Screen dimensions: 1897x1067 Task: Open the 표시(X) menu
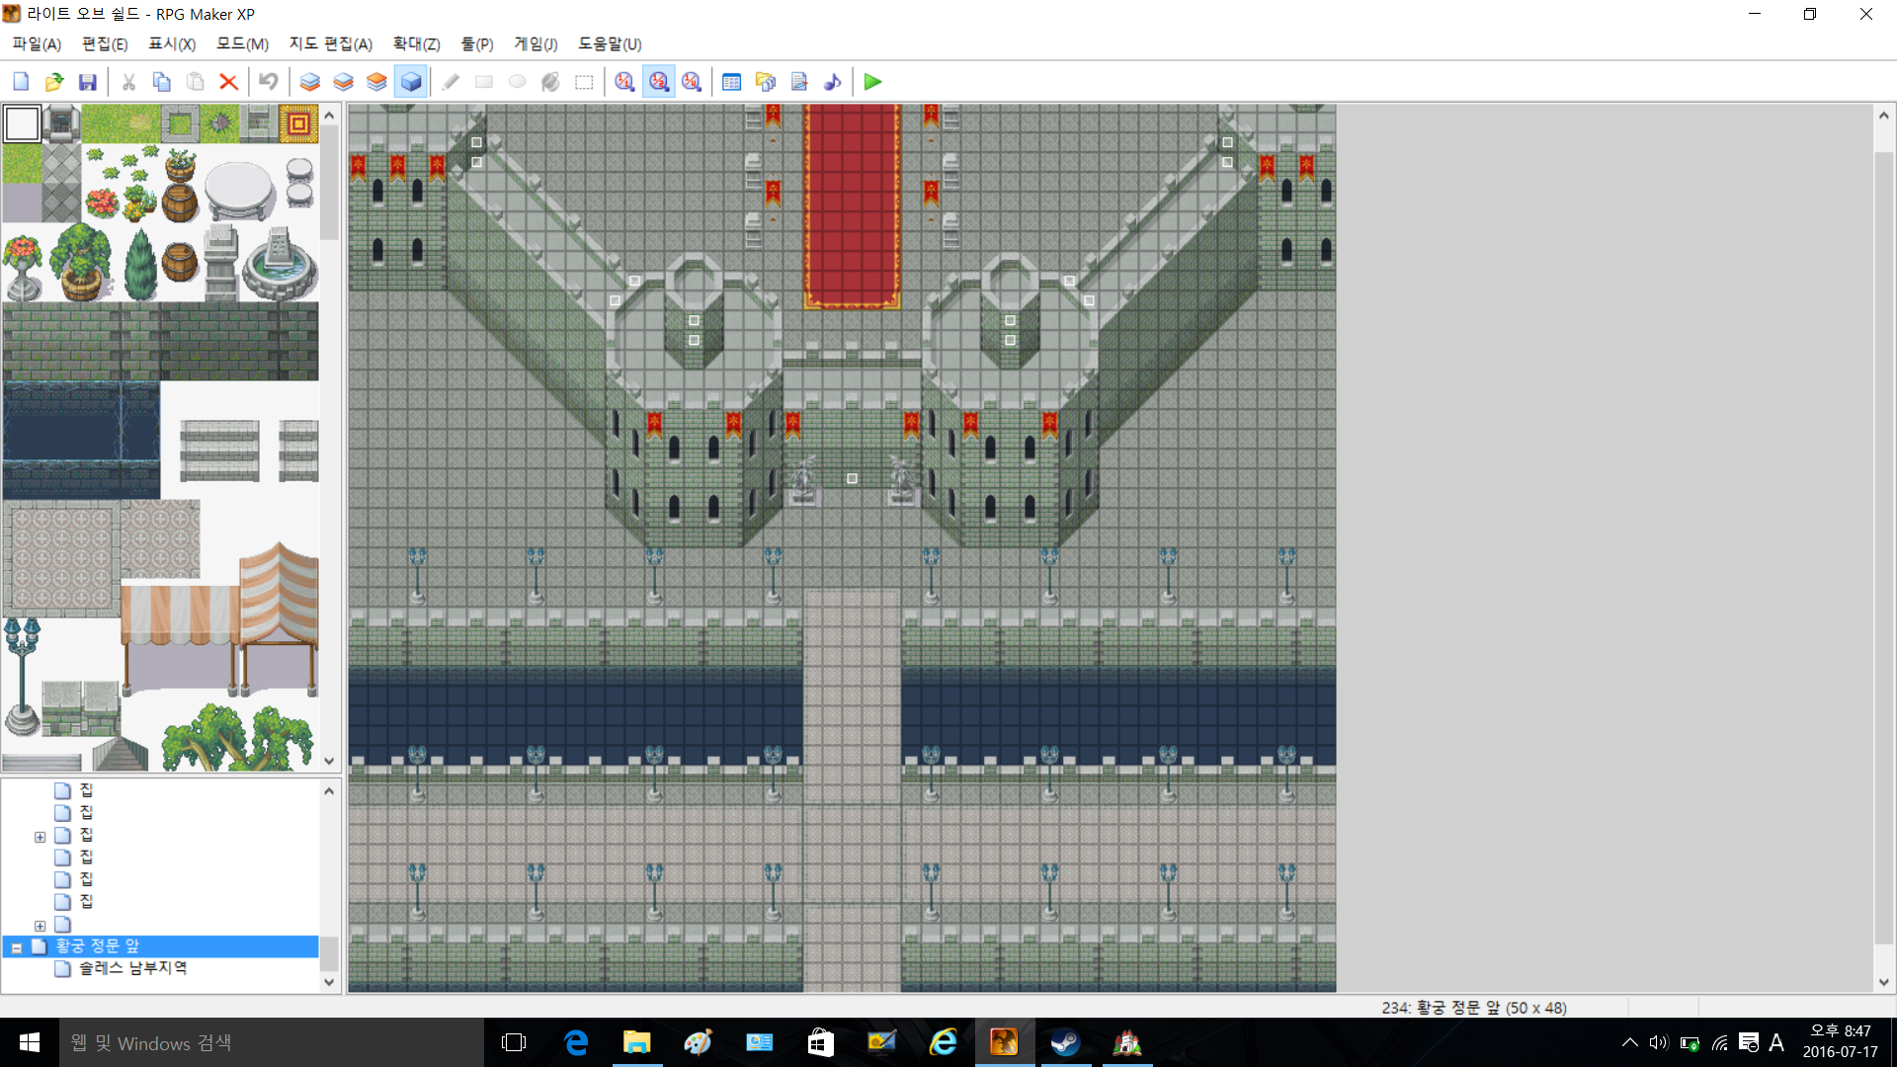click(x=172, y=44)
